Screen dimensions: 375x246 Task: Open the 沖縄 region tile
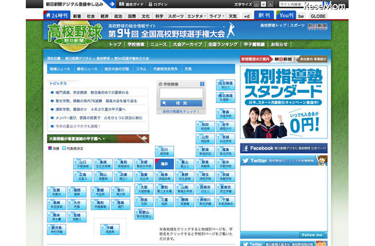(110, 229)
